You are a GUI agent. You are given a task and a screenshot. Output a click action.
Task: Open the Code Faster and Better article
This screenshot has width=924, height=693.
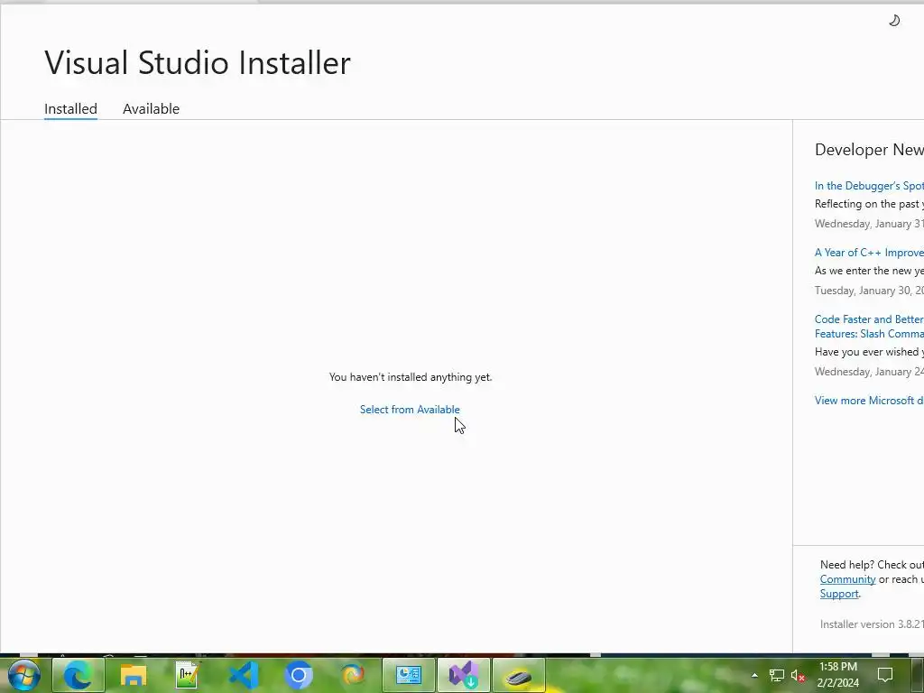[x=869, y=327]
